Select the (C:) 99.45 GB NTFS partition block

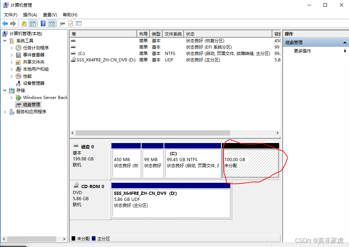(192, 160)
